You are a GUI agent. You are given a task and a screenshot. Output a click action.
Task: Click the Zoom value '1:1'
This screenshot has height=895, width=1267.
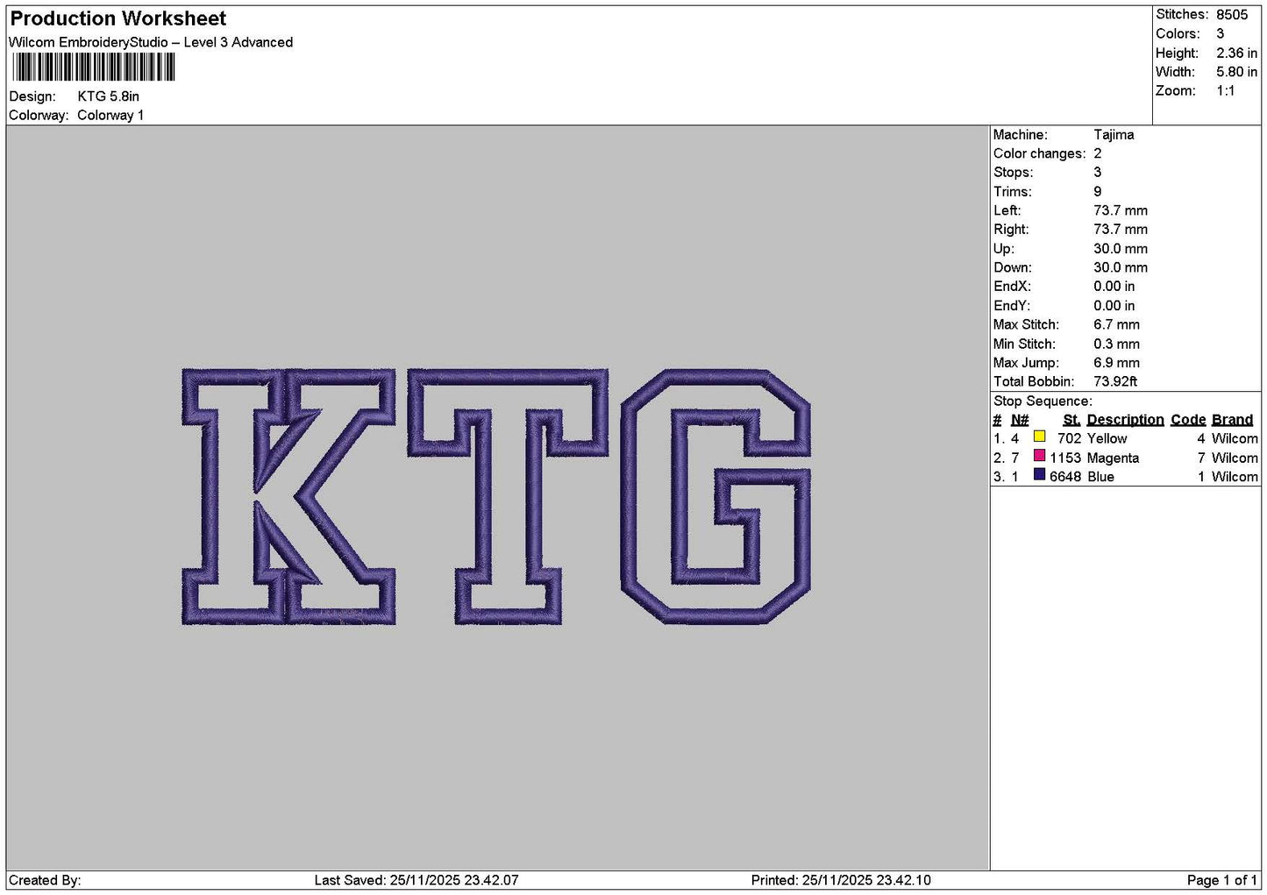1226,91
